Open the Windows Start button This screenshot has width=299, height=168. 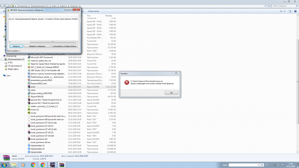4,165
